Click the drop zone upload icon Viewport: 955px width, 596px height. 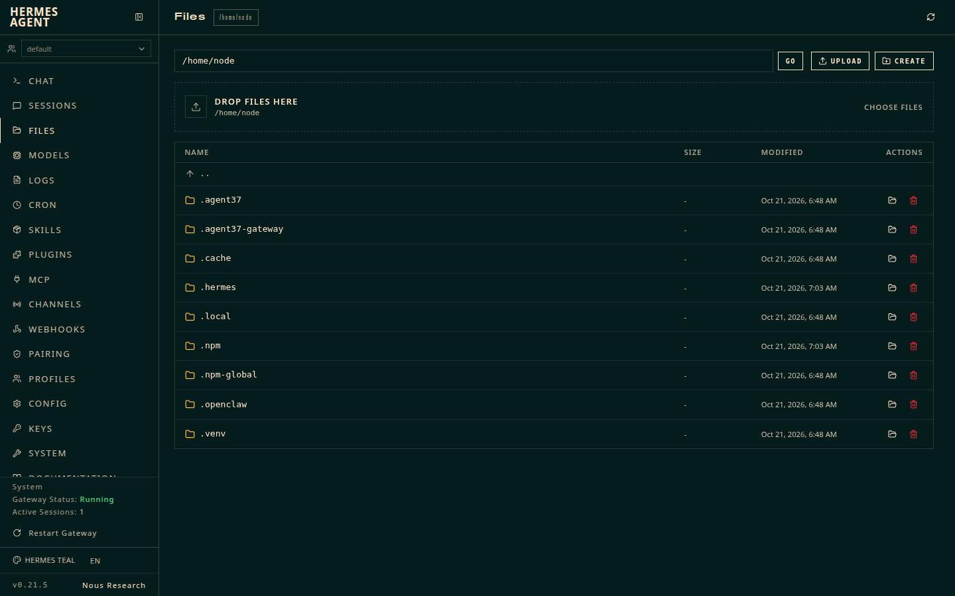point(196,107)
